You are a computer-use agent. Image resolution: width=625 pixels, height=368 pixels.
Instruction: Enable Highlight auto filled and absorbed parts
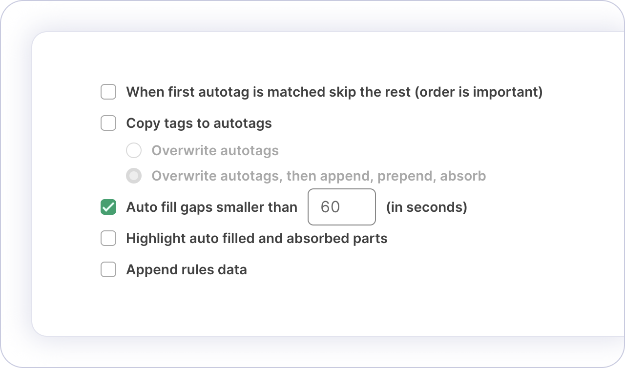click(x=108, y=238)
